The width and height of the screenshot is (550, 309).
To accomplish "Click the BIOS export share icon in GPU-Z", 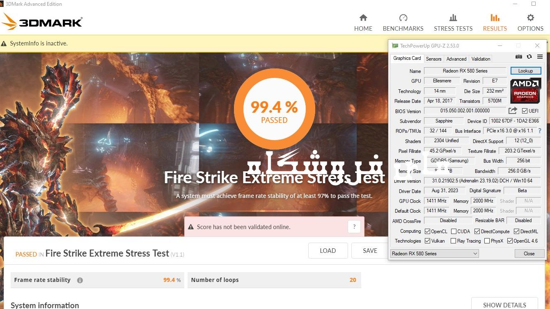I will tap(513, 111).
